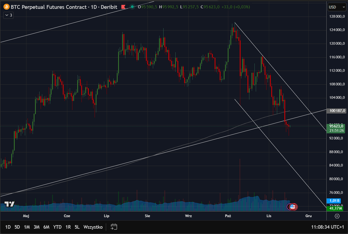This screenshot has width=348, height=234.
Task: Select the 1R one-year range
Action: (68, 227)
